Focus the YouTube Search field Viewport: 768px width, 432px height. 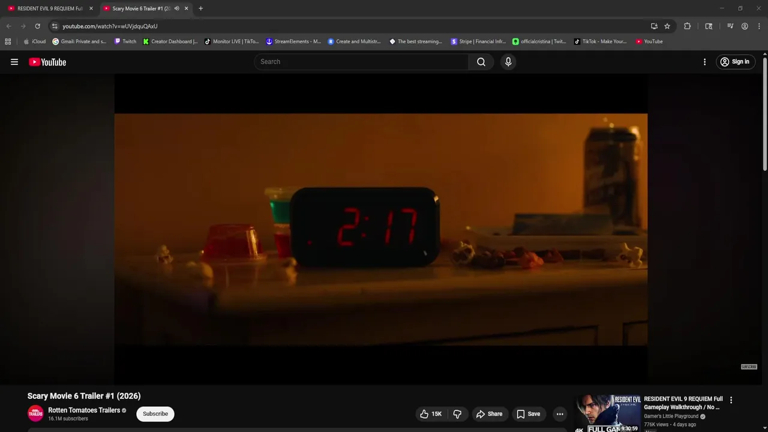point(362,62)
